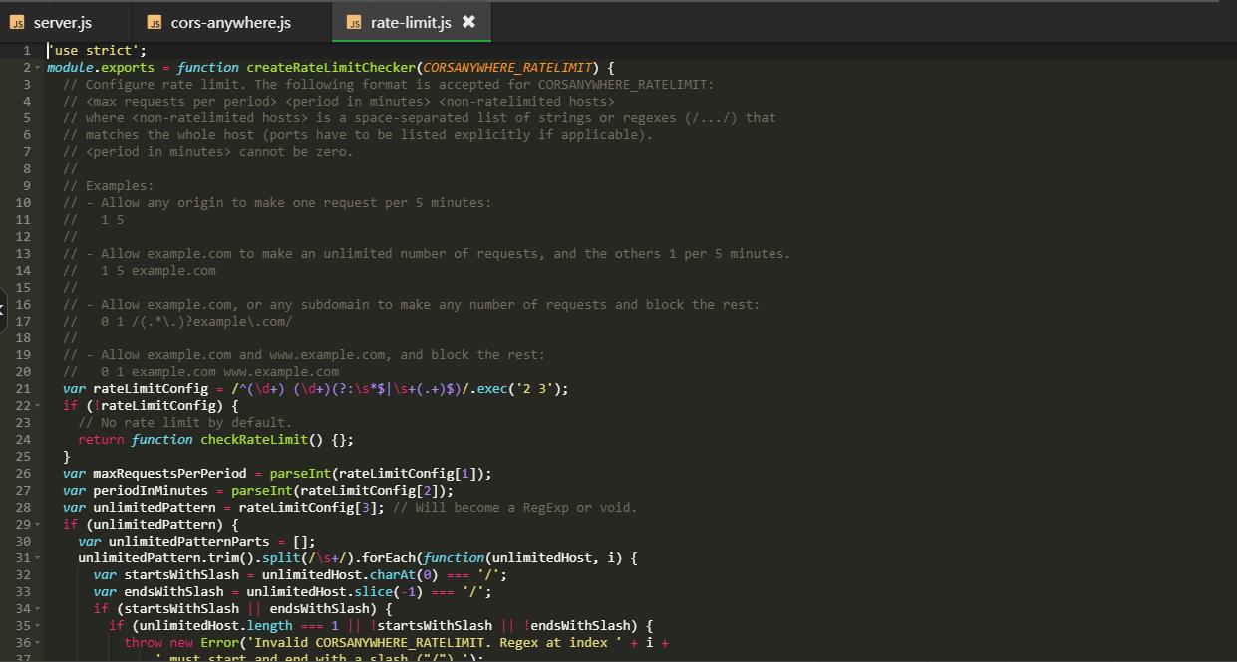
Task: Collapse the throw statement fold at line 36
Action: (38, 642)
